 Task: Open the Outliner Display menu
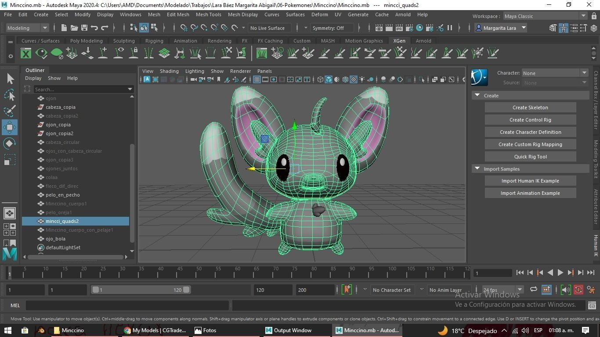click(33, 78)
